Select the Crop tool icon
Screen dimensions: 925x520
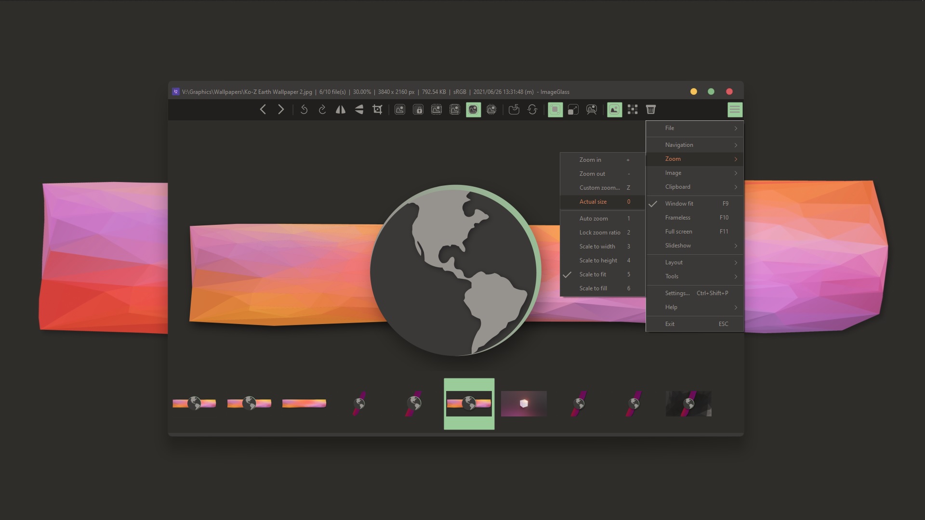pyautogui.click(x=378, y=110)
